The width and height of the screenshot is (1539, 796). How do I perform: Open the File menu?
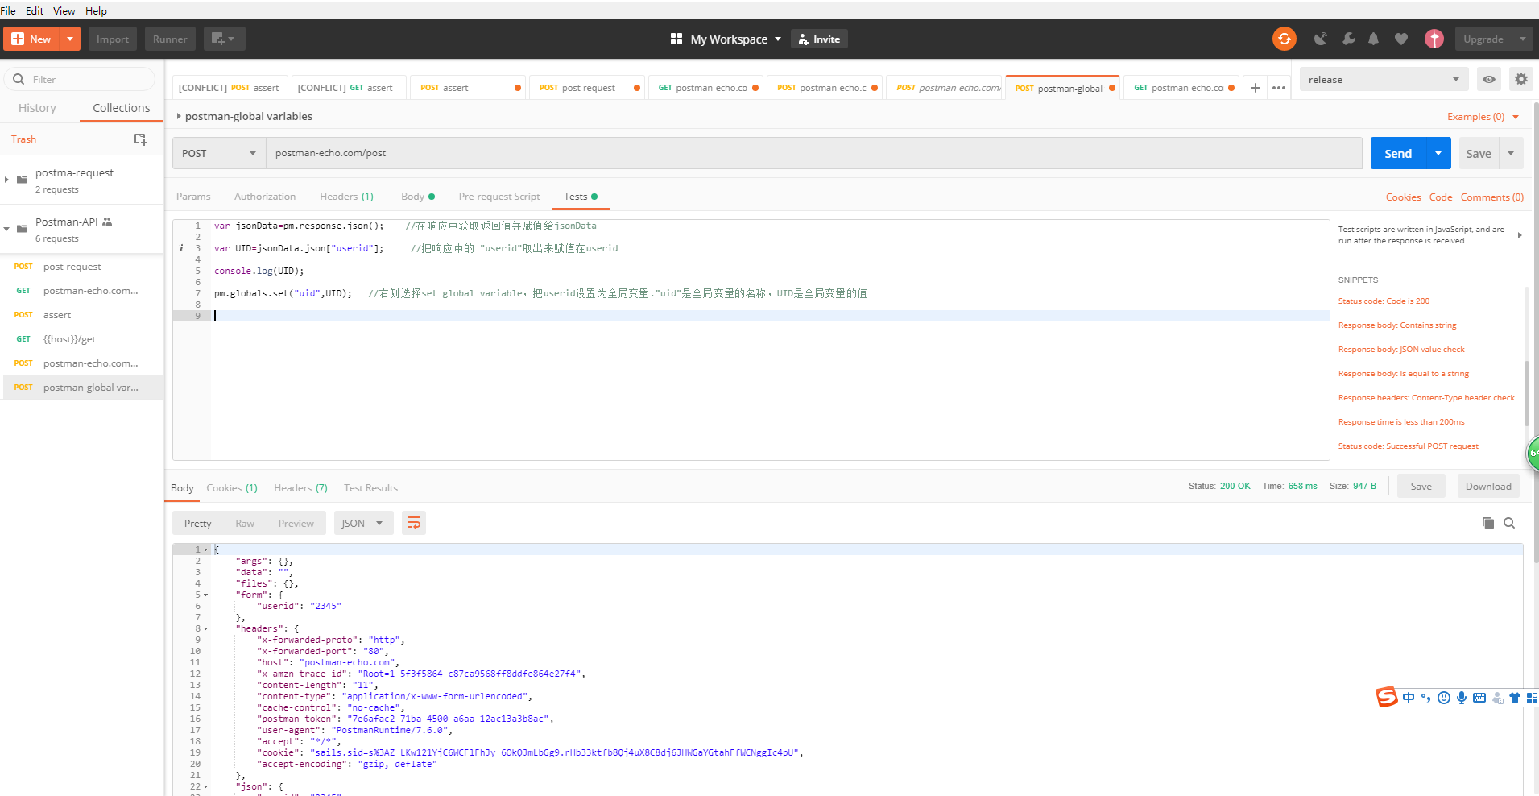[8, 10]
